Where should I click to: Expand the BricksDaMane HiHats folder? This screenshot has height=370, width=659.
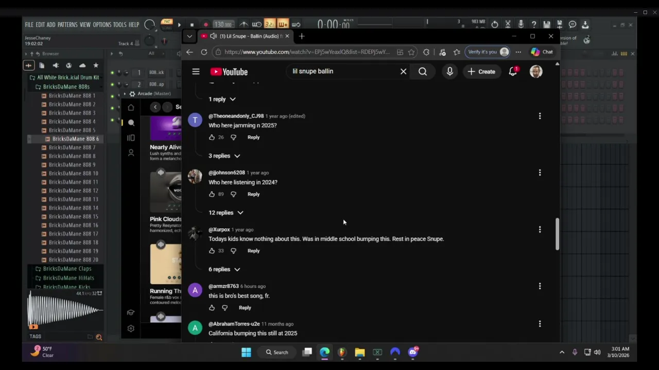tap(64, 278)
